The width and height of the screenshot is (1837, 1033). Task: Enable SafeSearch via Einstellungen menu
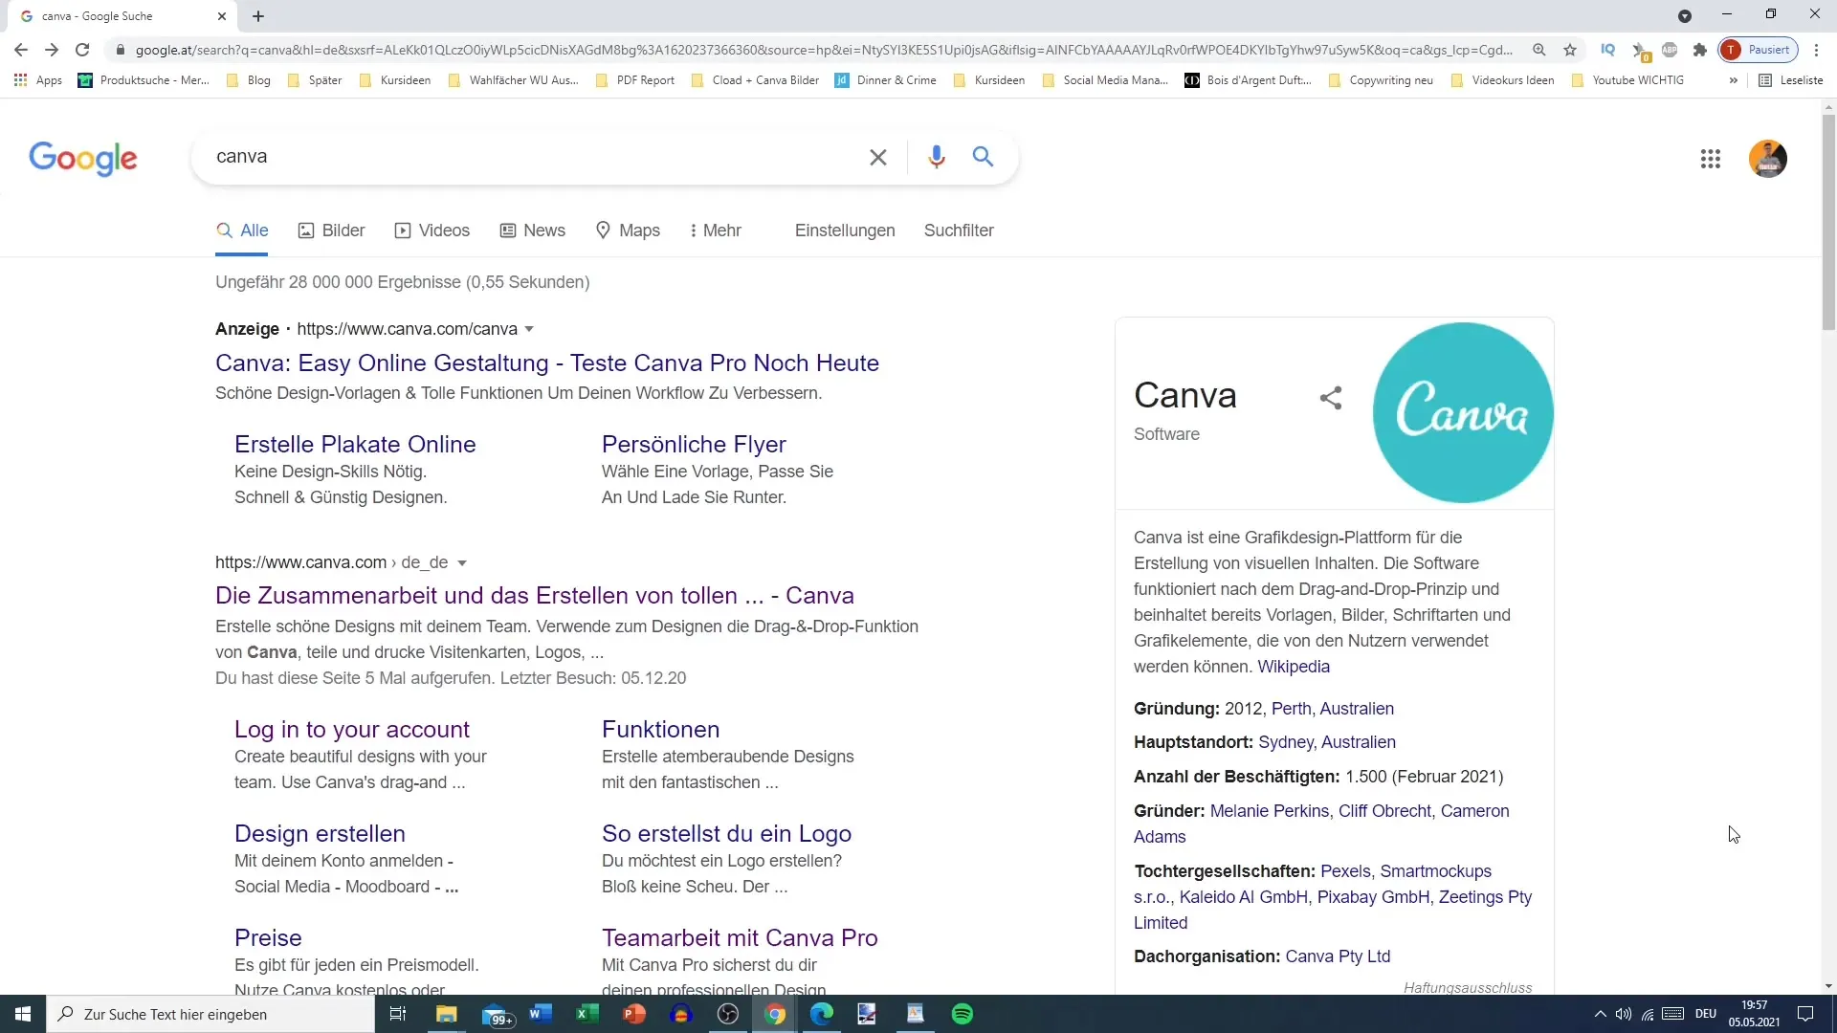click(843, 230)
